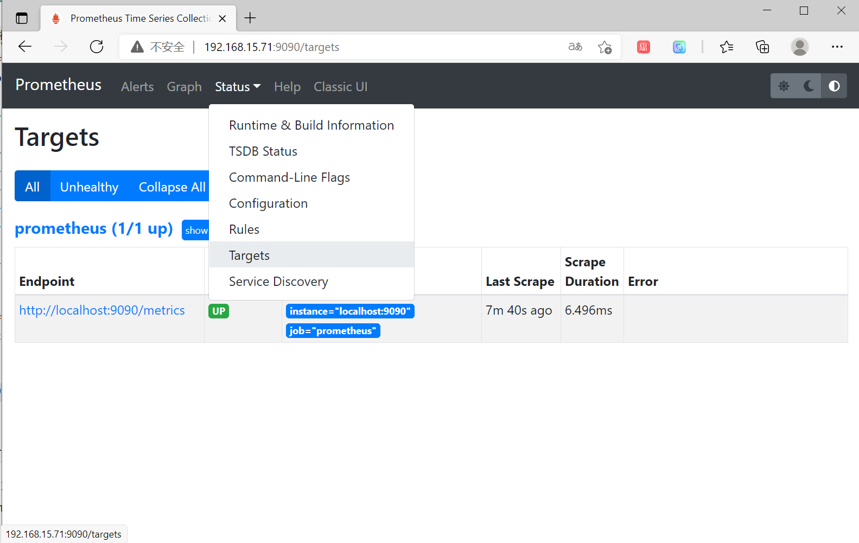Choose Configuration from Status menu
Image resolution: width=859 pixels, height=543 pixels.
click(311, 203)
